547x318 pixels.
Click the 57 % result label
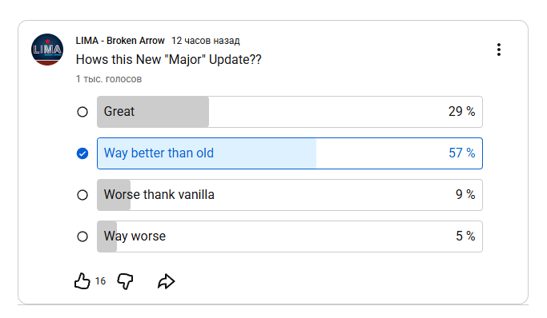click(461, 153)
